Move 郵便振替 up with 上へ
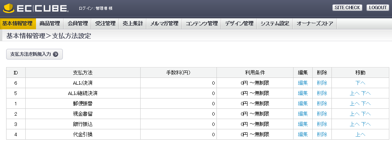Screen dimensions: 392x145 pyautogui.click(x=354, y=103)
